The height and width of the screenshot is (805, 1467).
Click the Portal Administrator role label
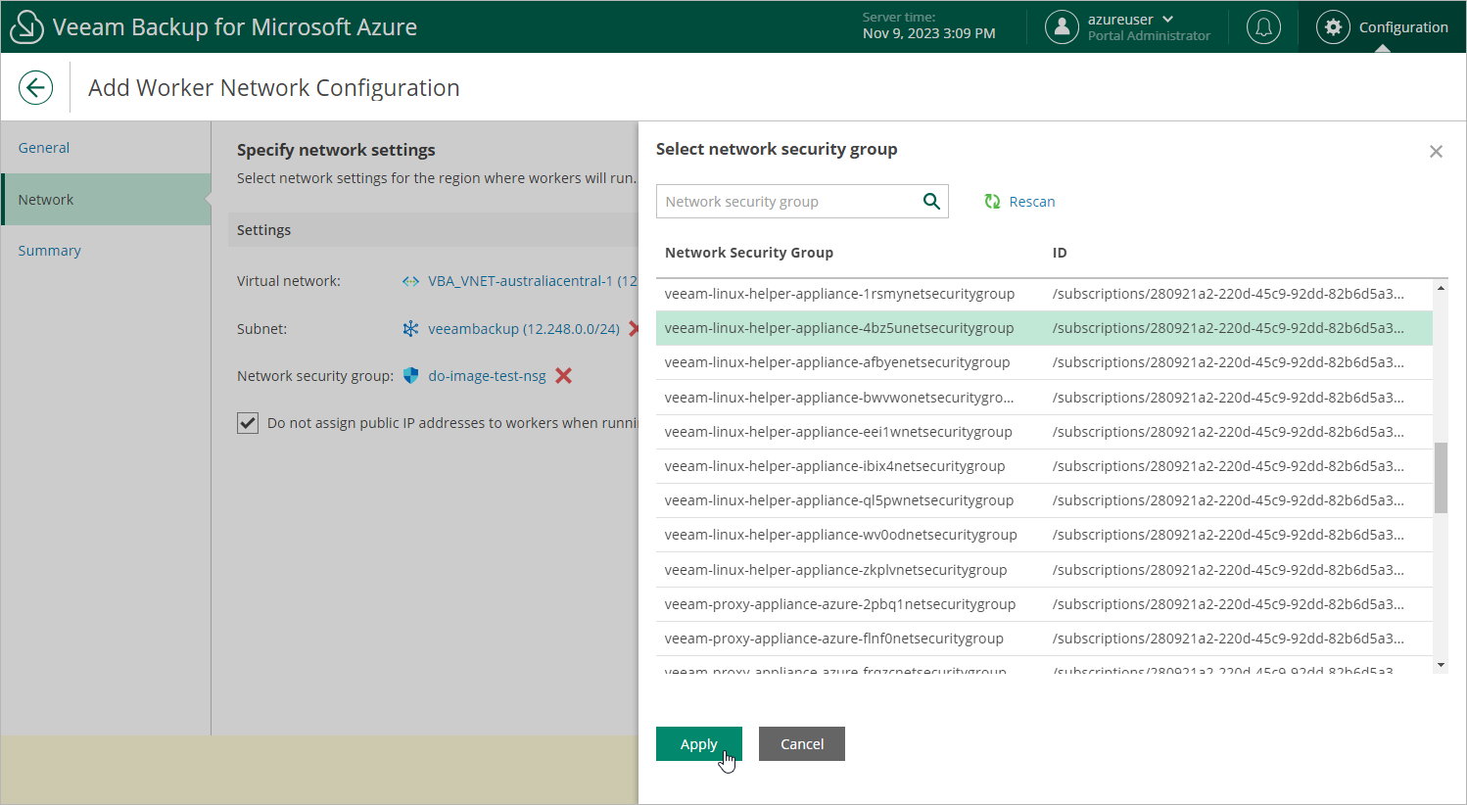click(1149, 35)
